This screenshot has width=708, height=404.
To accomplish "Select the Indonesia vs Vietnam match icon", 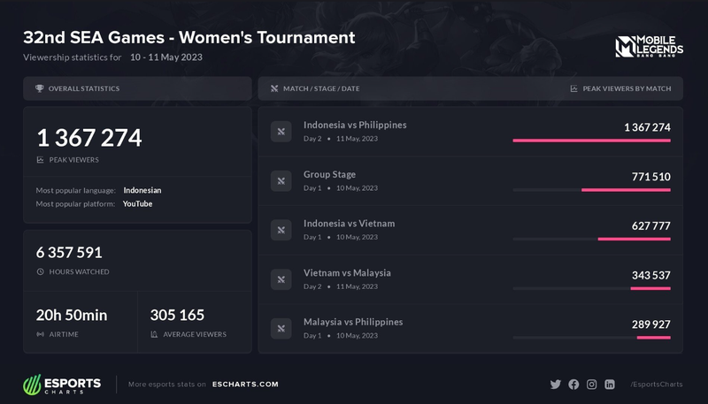I will pos(281,230).
